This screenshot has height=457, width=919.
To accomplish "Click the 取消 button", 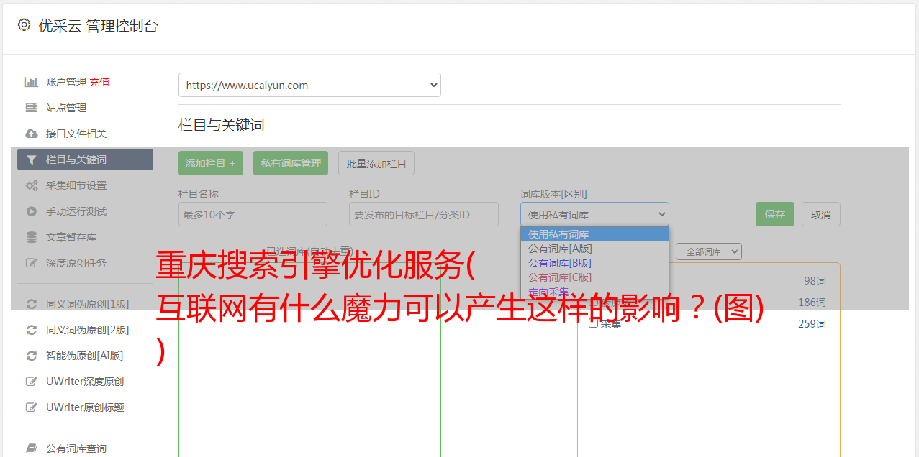I will 821,214.
